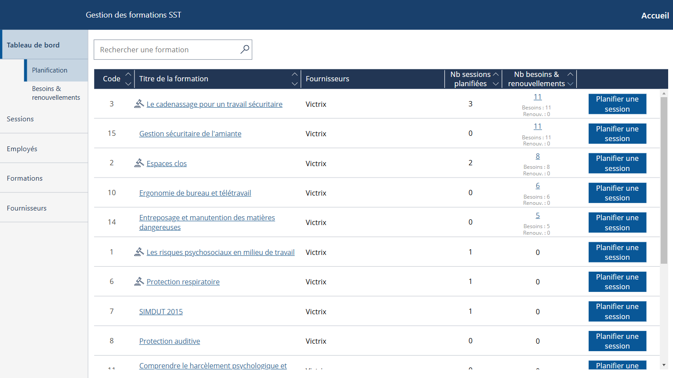Viewport: 673px width, 378px height.
Task: Click gavel icon beside Protection respiratoire
Action: (139, 281)
